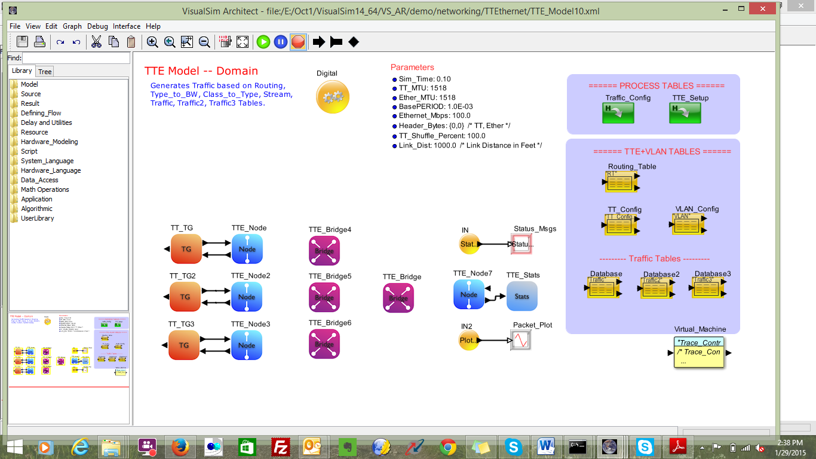Run the simulation with green play button
This screenshot has width=816, height=459.
[x=263, y=42]
